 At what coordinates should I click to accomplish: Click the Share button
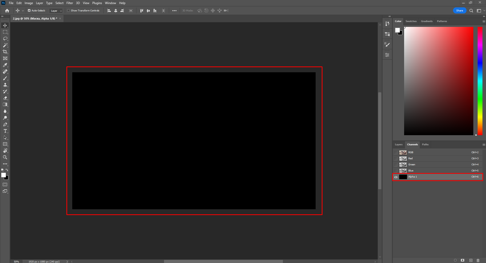tap(459, 11)
